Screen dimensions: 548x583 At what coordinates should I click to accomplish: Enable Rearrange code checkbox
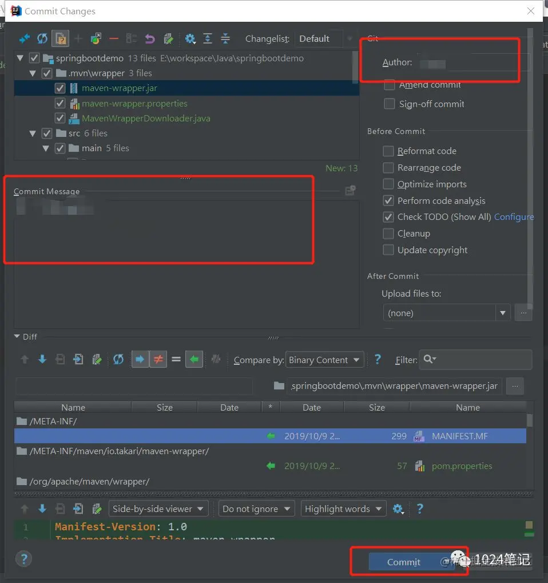click(388, 168)
